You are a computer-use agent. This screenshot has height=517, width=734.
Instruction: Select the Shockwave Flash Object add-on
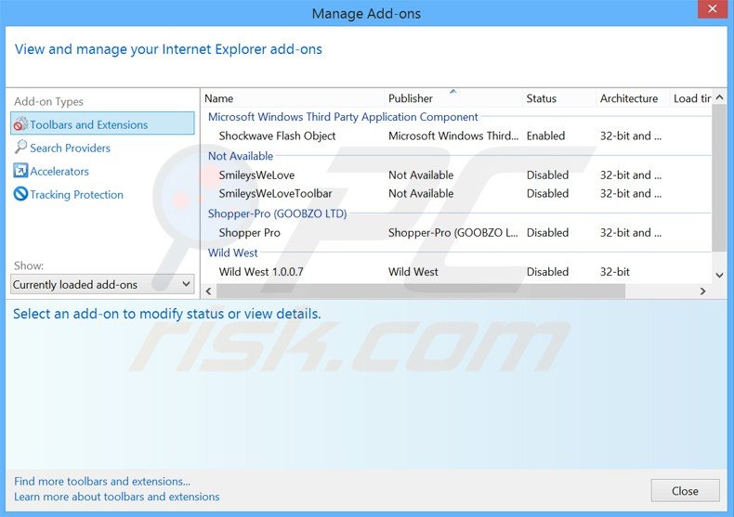tap(457, 136)
